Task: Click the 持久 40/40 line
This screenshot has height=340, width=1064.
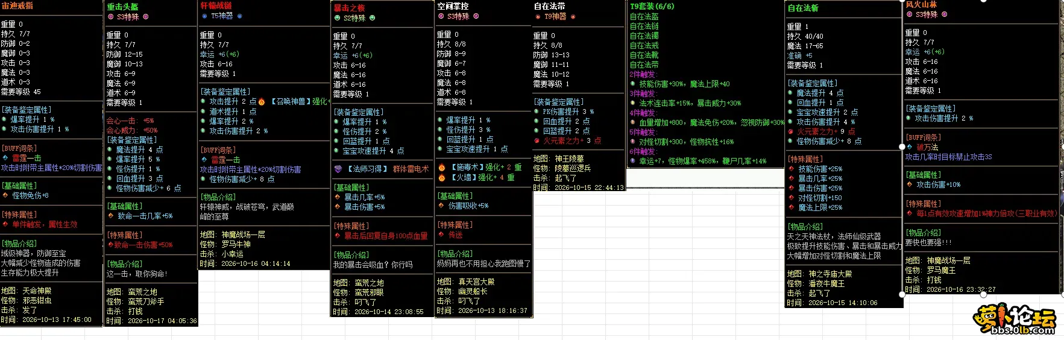Action: click(x=805, y=36)
